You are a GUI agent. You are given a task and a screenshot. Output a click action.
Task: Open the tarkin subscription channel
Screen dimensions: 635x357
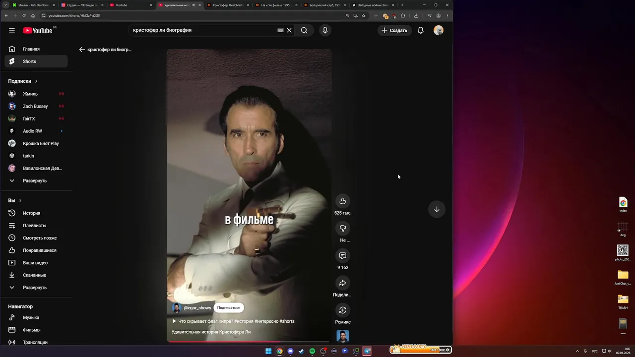tap(36, 156)
